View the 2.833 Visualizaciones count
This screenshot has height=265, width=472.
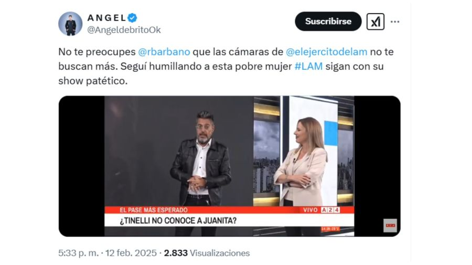(207, 253)
